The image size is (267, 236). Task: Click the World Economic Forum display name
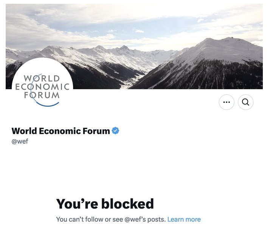pos(61,131)
